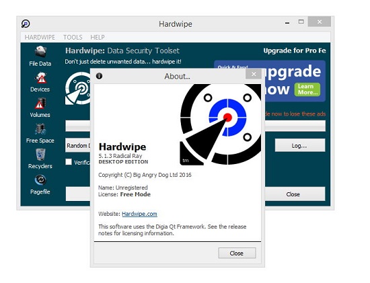Image resolution: width=370 pixels, height=283 pixels.
Task: Close the About dialog with Close button
Action: pyautogui.click(x=237, y=253)
